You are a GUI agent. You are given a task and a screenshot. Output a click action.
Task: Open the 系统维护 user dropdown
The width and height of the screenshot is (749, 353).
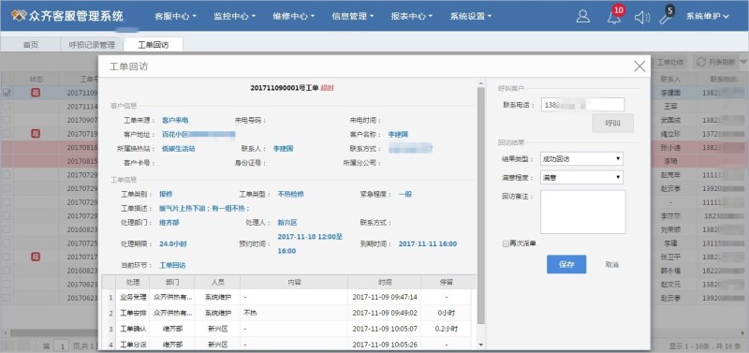click(x=708, y=16)
